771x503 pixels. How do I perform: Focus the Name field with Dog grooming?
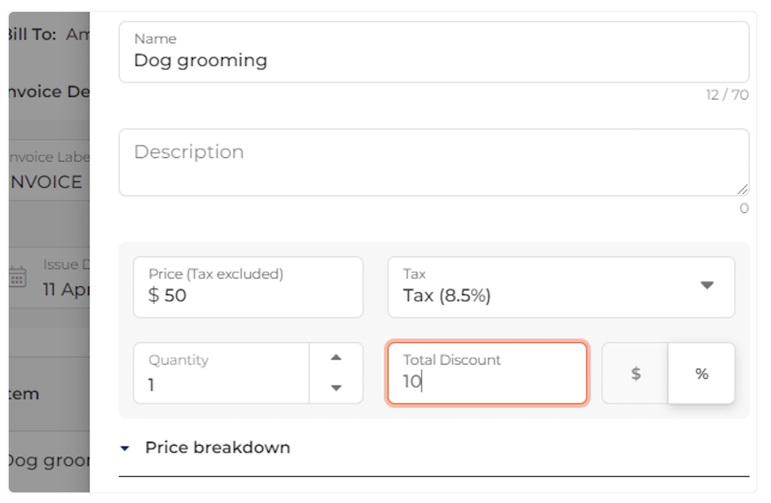pyautogui.click(x=434, y=52)
